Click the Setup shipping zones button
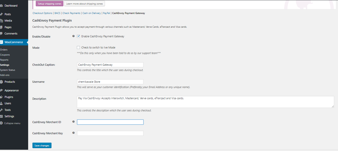This screenshot has height=151, width=338. point(49,4)
